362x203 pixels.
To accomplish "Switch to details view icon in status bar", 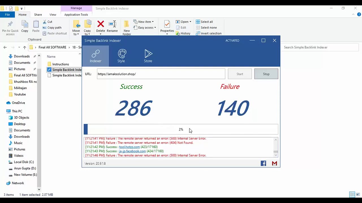I will click(352, 195).
